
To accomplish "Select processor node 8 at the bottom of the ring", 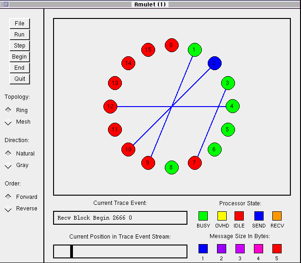I will point(171,167).
